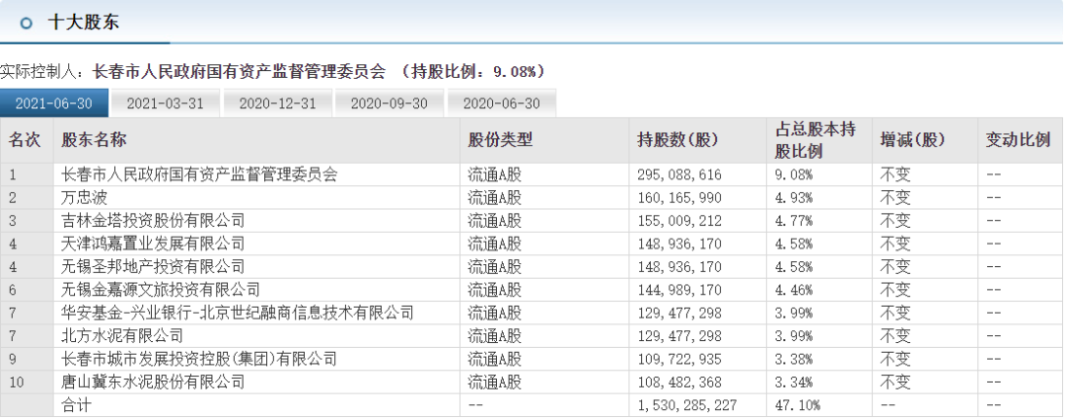This screenshot has height=418, width=1065.
Task: Click the 占总股本持股比例 column header
Action: (814, 140)
